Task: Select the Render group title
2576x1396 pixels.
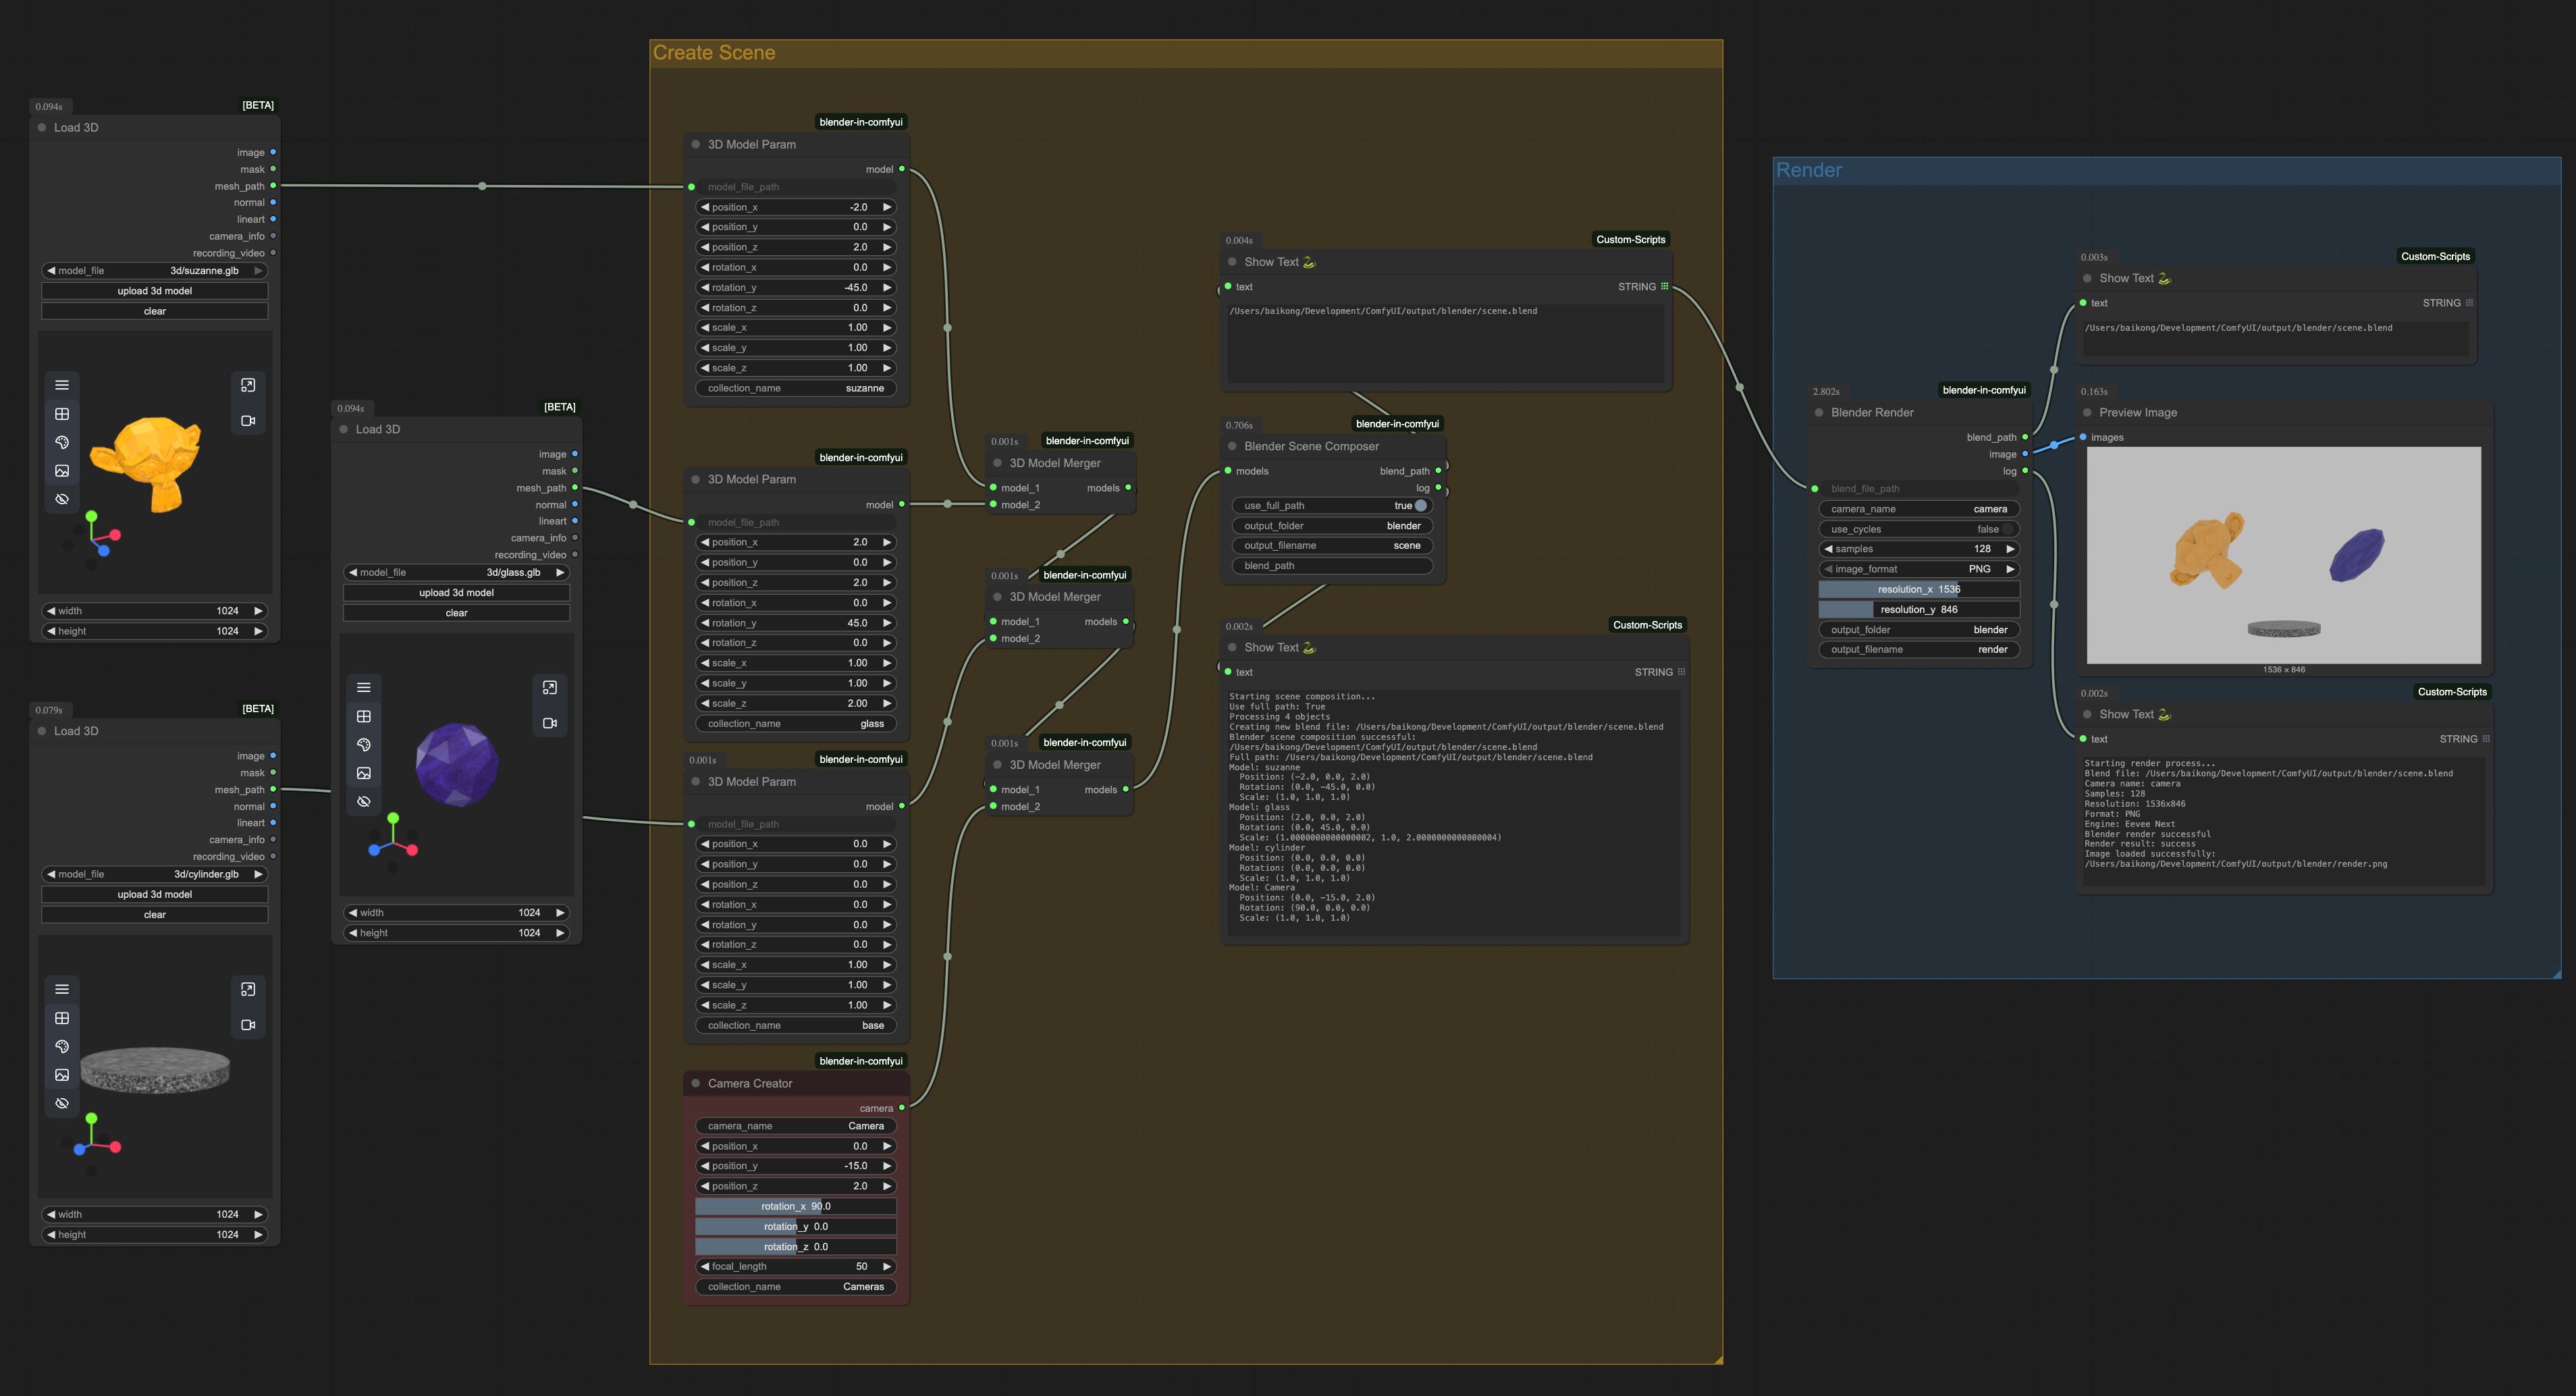Action: tap(1808, 171)
